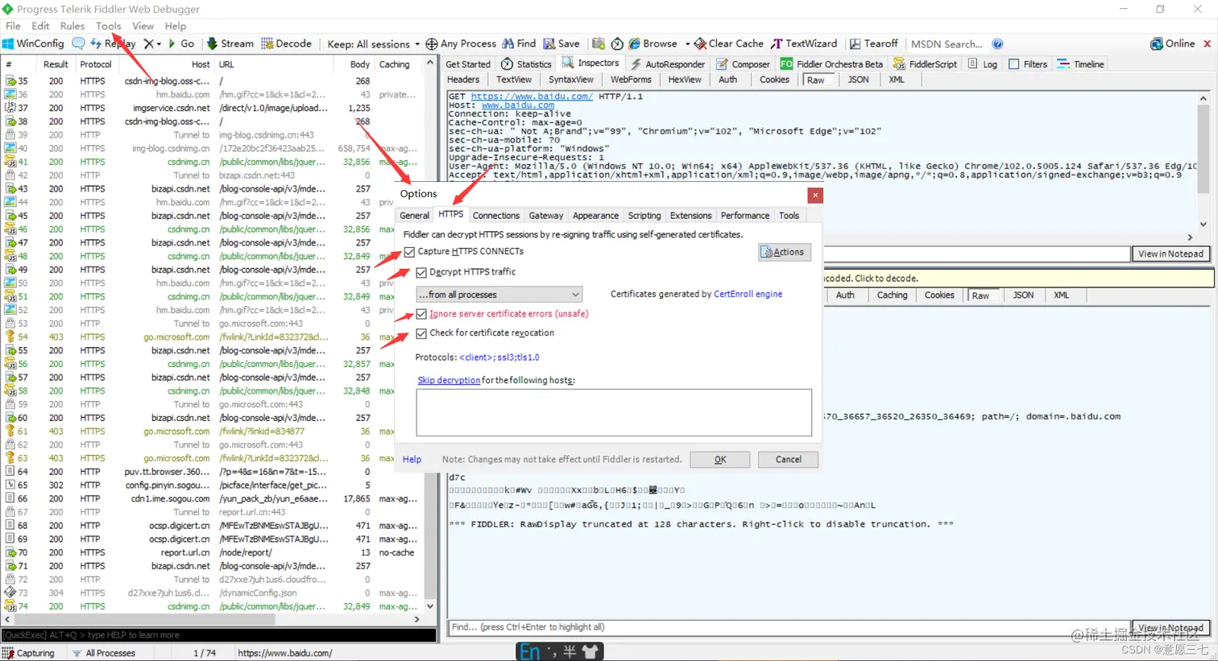Click the request SyntaxView inspector tab
This screenshot has height=661, width=1218.
click(570, 80)
